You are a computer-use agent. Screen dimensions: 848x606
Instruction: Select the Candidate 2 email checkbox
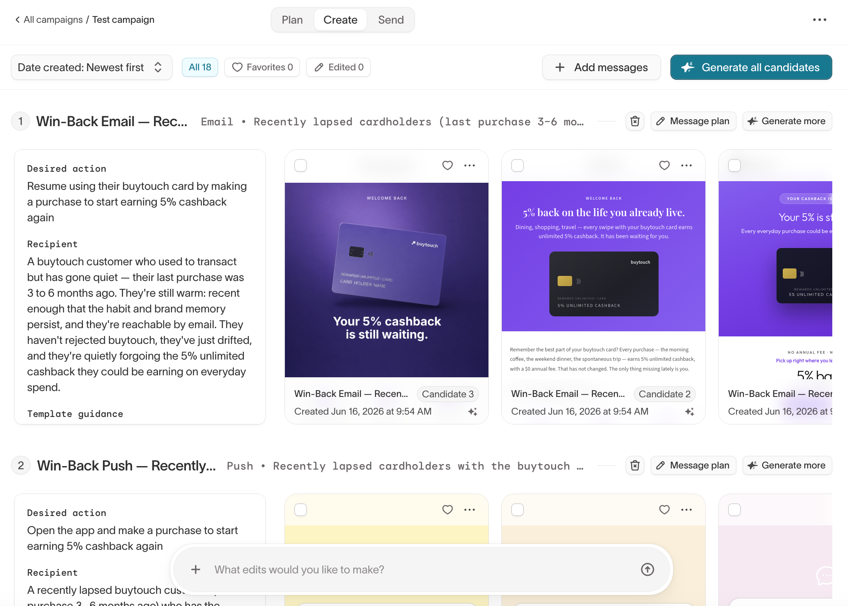518,165
